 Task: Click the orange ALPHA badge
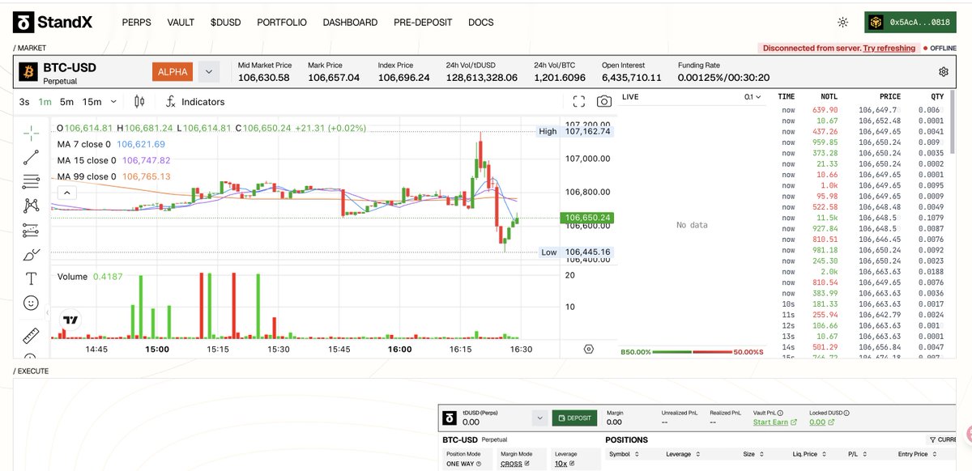point(173,72)
